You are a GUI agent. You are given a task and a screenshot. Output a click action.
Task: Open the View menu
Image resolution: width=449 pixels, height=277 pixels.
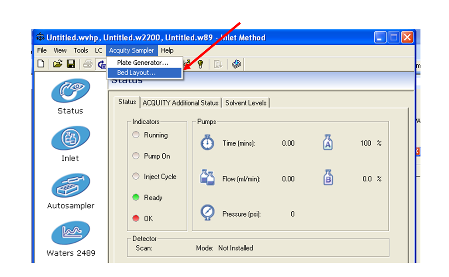[x=60, y=50]
